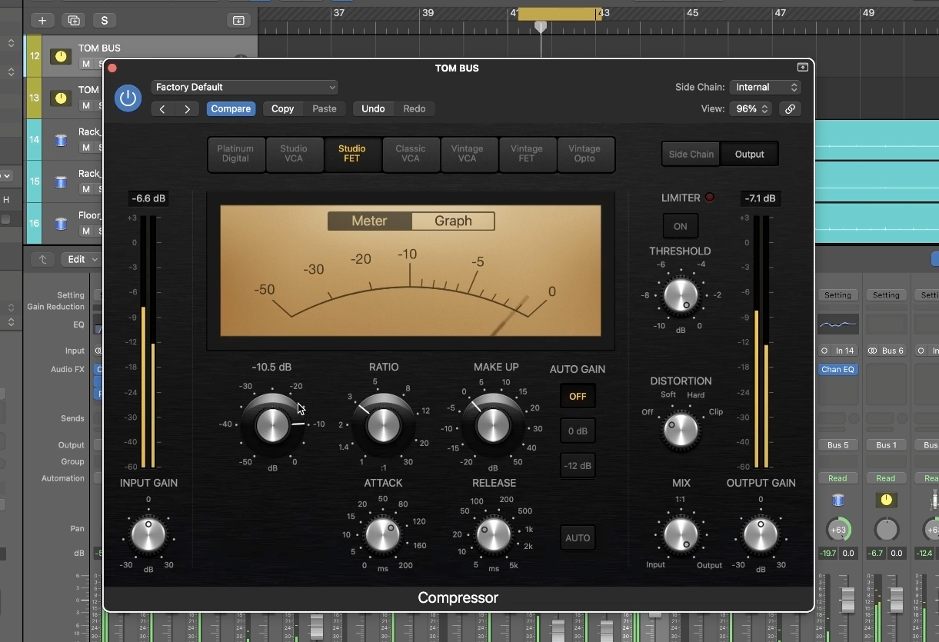Open the Side Chain Internal dropdown
The width and height of the screenshot is (939, 642).
click(x=765, y=87)
